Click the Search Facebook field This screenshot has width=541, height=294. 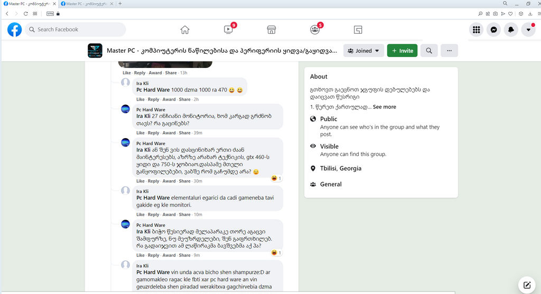pos(75,30)
